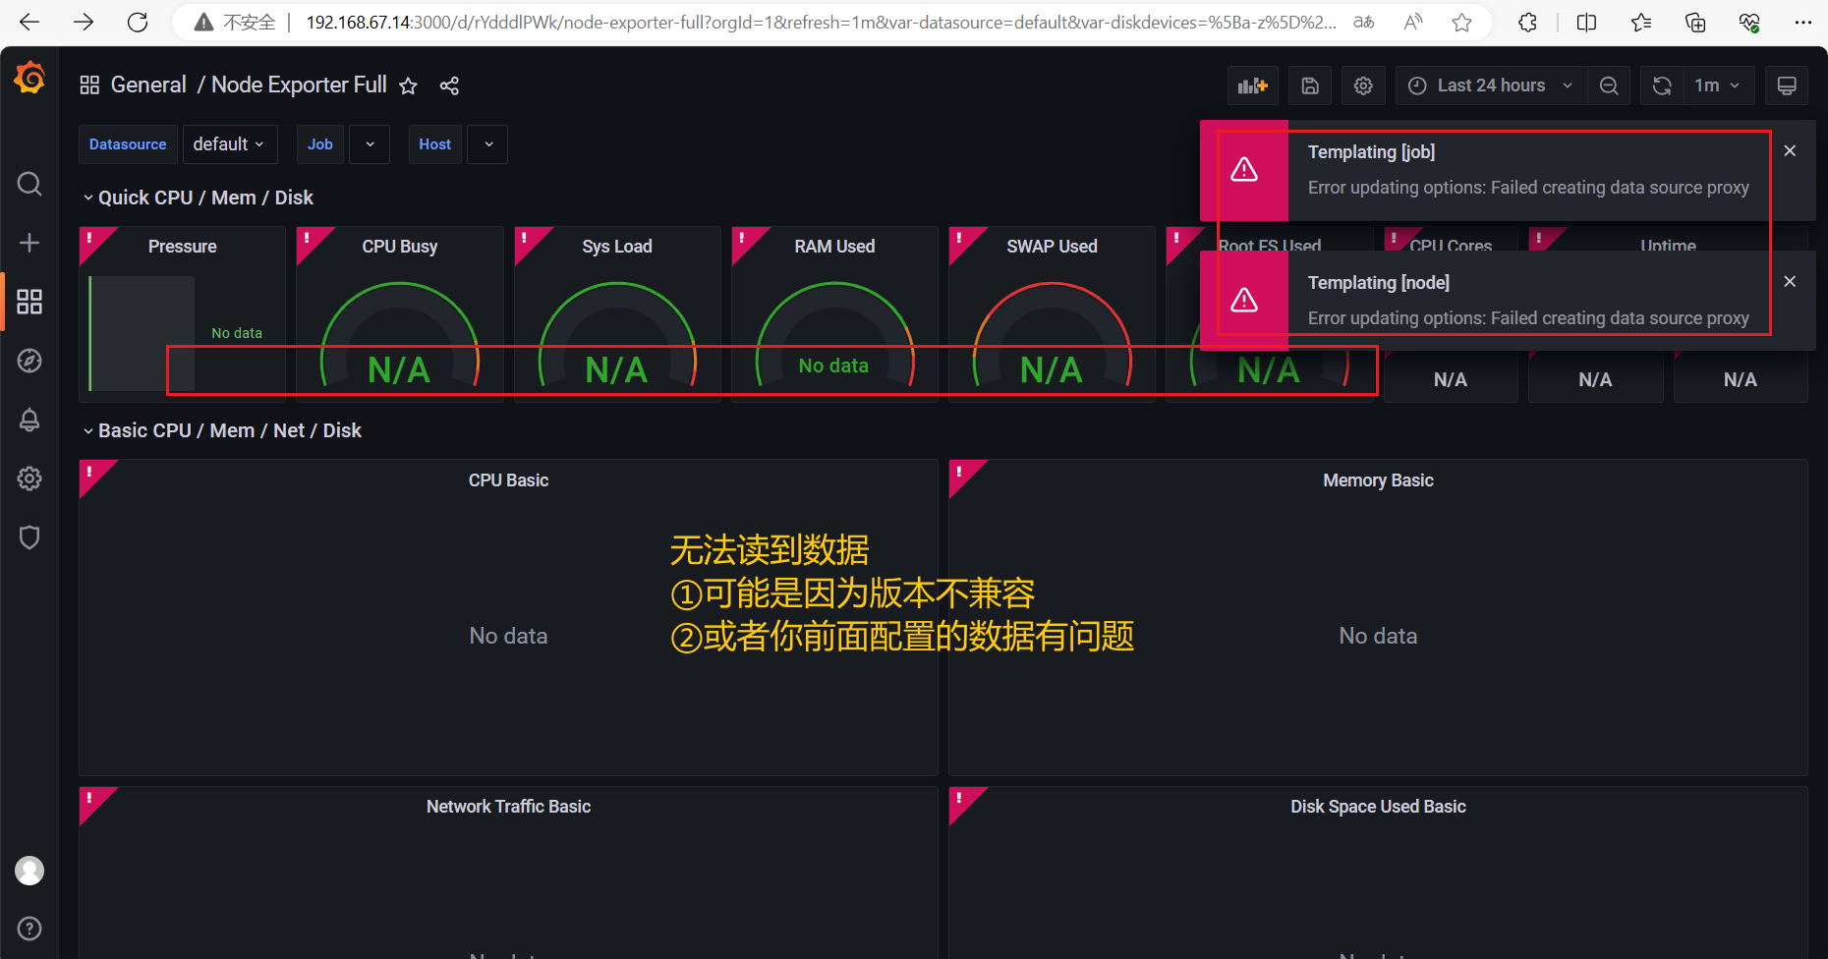Open the Help question mark icon
The image size is (1828, 959).
pyautogui.click(x=29, y=929)
